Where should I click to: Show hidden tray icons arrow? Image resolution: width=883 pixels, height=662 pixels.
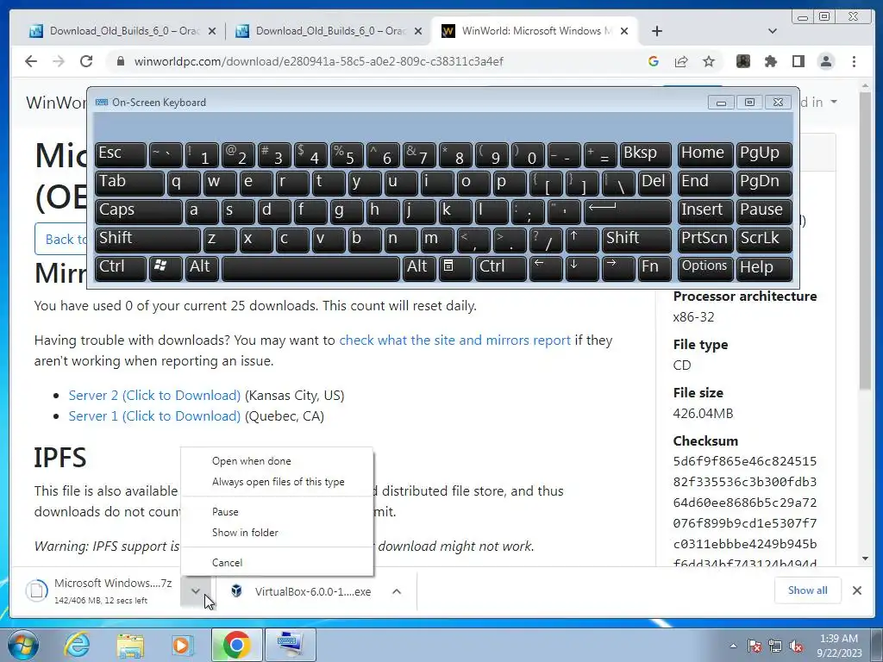tap(733, 646)
